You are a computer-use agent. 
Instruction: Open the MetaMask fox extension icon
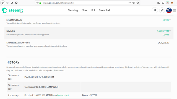172,3
